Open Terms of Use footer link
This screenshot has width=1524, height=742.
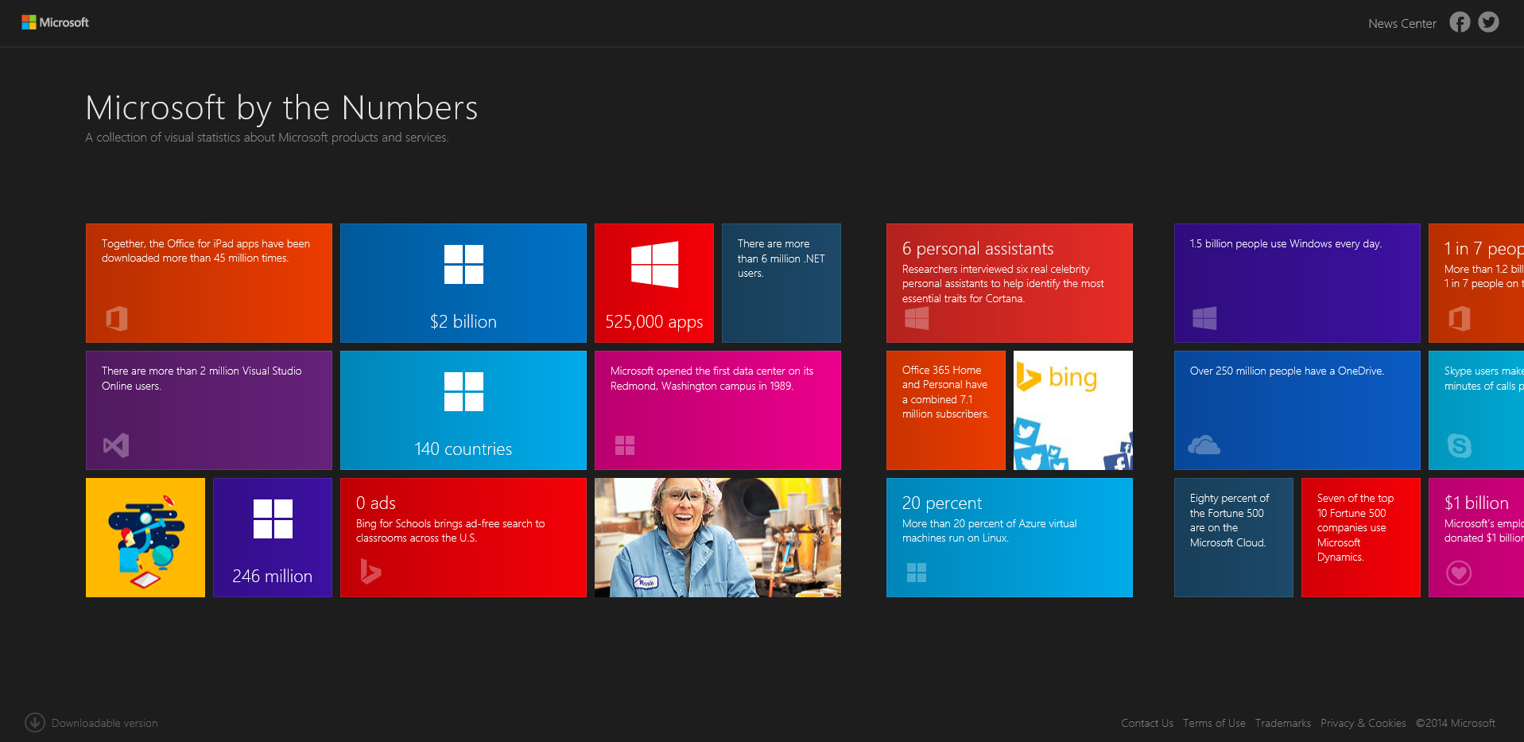click(1214, 723)
